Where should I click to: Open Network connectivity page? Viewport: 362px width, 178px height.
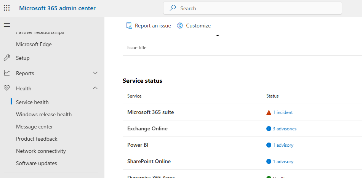click(41, 151)
